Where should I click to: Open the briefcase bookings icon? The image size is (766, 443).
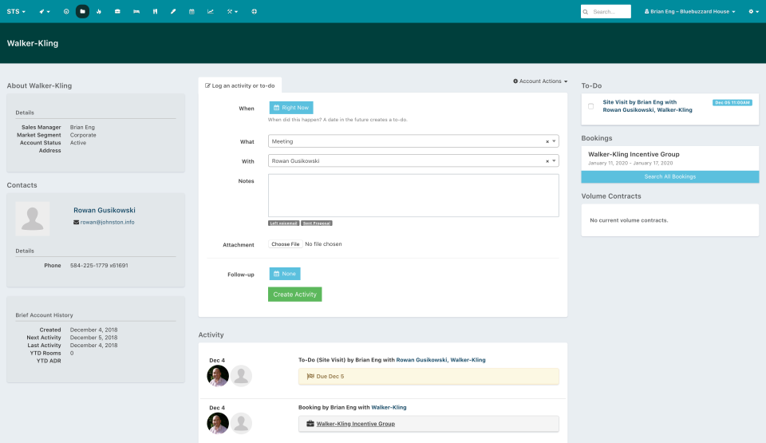pyautogui.click(x=117, y=11)
